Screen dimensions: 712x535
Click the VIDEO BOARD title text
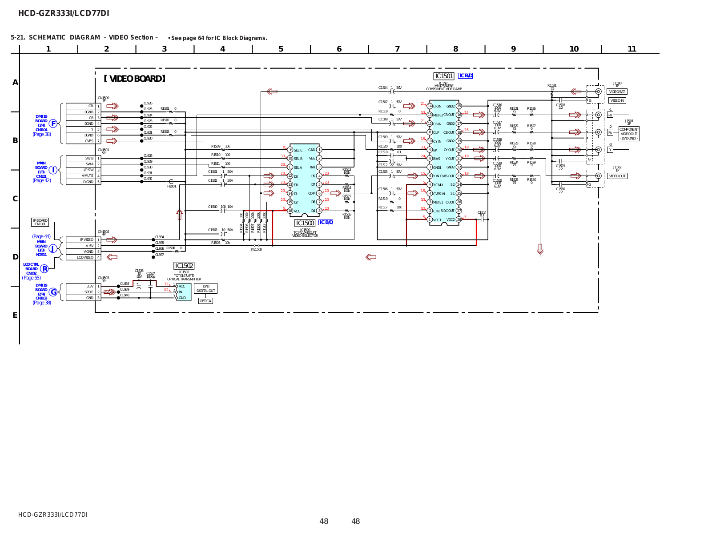pyautogui.click(x=134, y=79)
